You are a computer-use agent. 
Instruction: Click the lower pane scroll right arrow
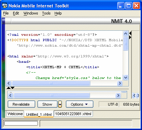coord(118,96)
